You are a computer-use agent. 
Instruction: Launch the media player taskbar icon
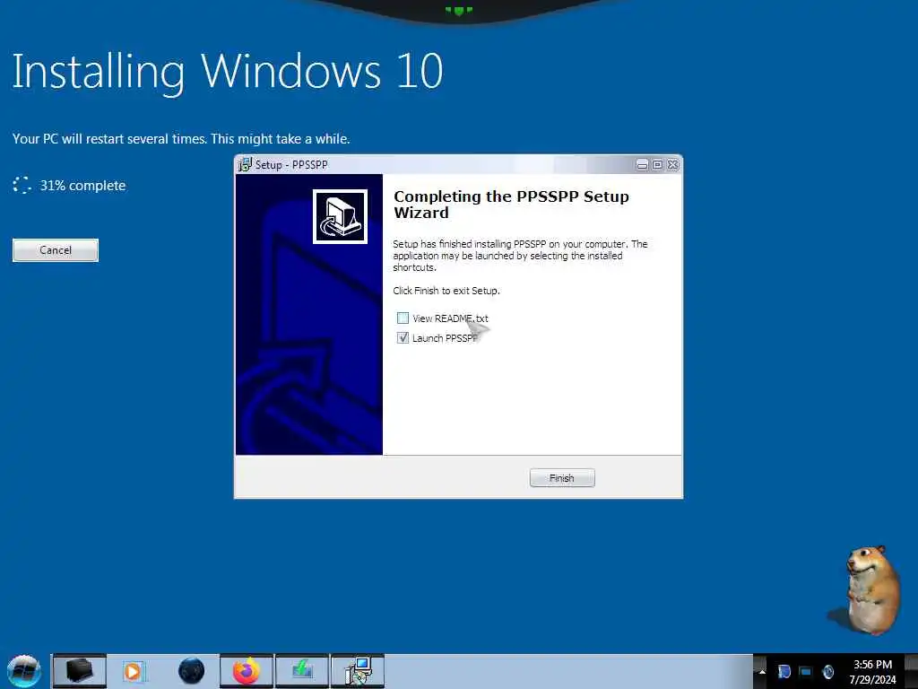[x=134, y=671]
